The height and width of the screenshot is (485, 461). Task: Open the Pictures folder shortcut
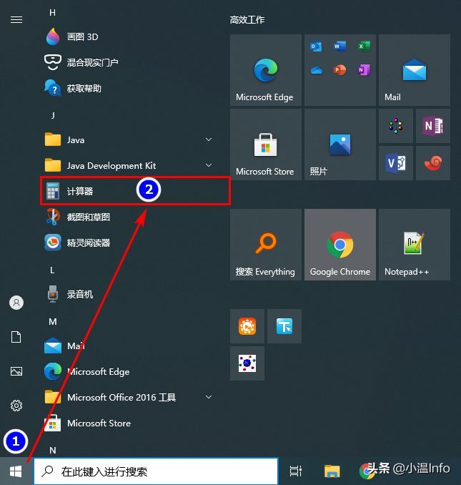pyautogui.click(x=16, y=371)
